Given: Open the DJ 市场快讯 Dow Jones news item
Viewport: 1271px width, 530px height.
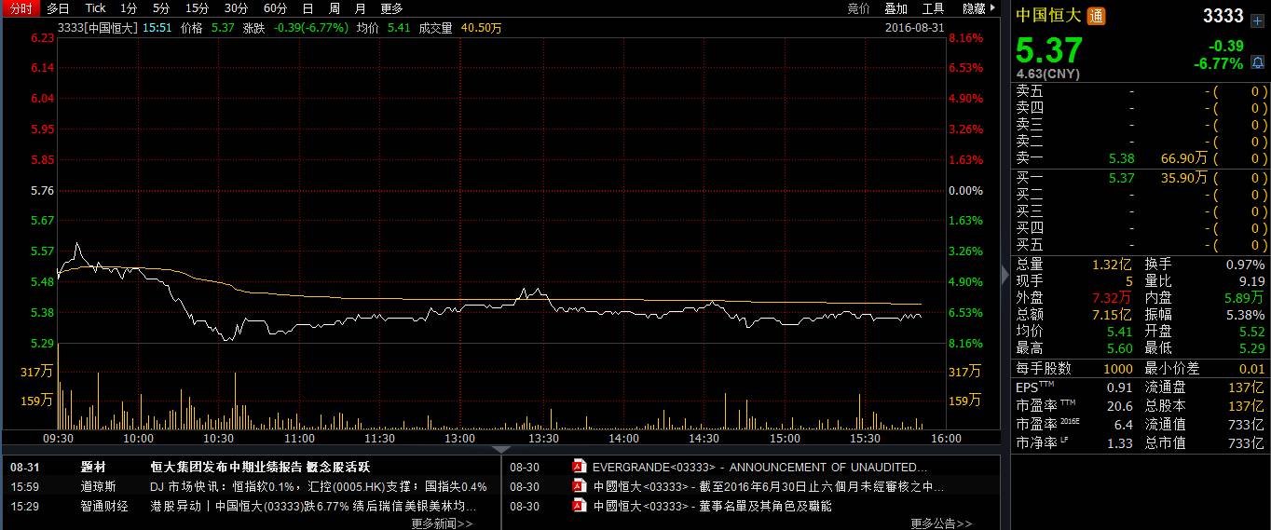Looking at the screenshot, I should click(x=318, y=486).
